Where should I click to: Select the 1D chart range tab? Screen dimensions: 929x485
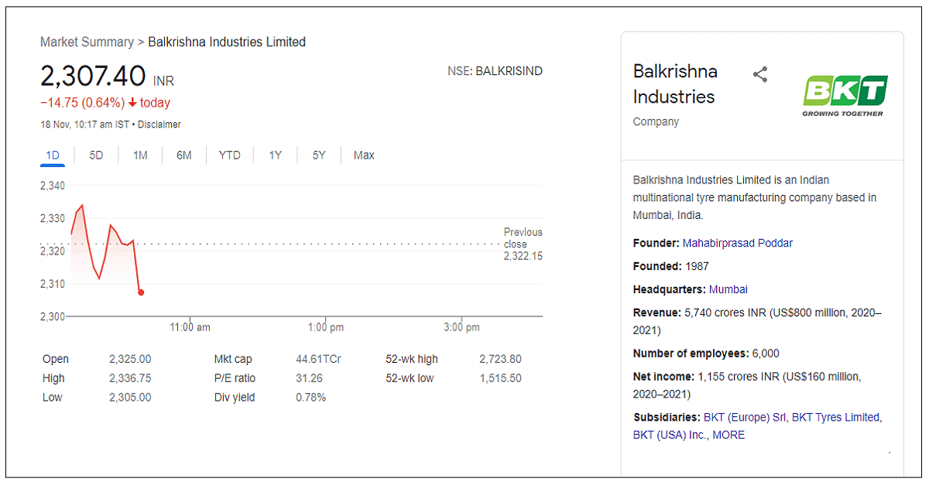(53, 155)
